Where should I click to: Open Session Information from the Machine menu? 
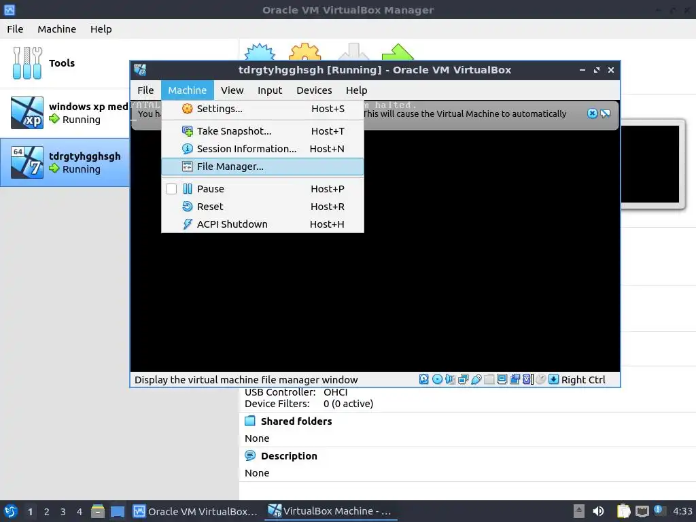262,149
